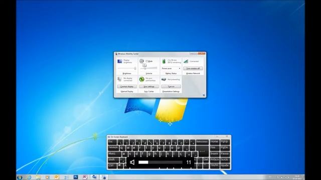The width and height of the screenshot is (321, 180).
Task: Tap the PgDn key
Action: pyautogui.click(x=225, y=148)
